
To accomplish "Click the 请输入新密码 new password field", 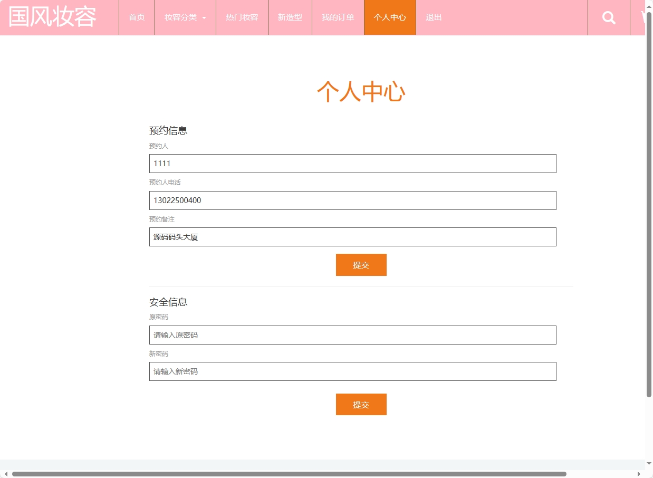I will (352, 371).
